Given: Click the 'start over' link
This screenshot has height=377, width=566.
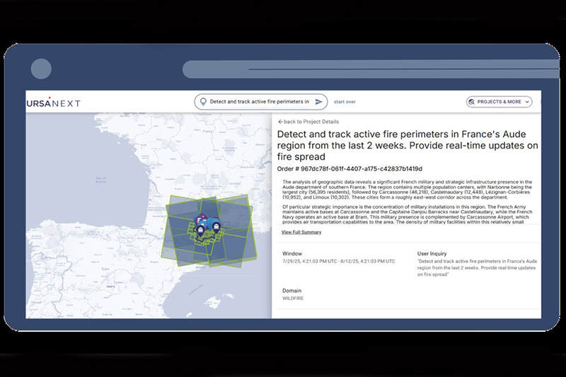Looking at the screenshot, I should (345, 102).
